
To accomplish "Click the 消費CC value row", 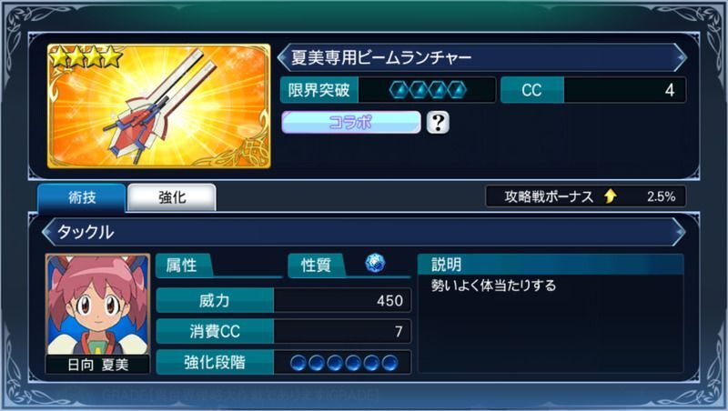I will 284,331.
